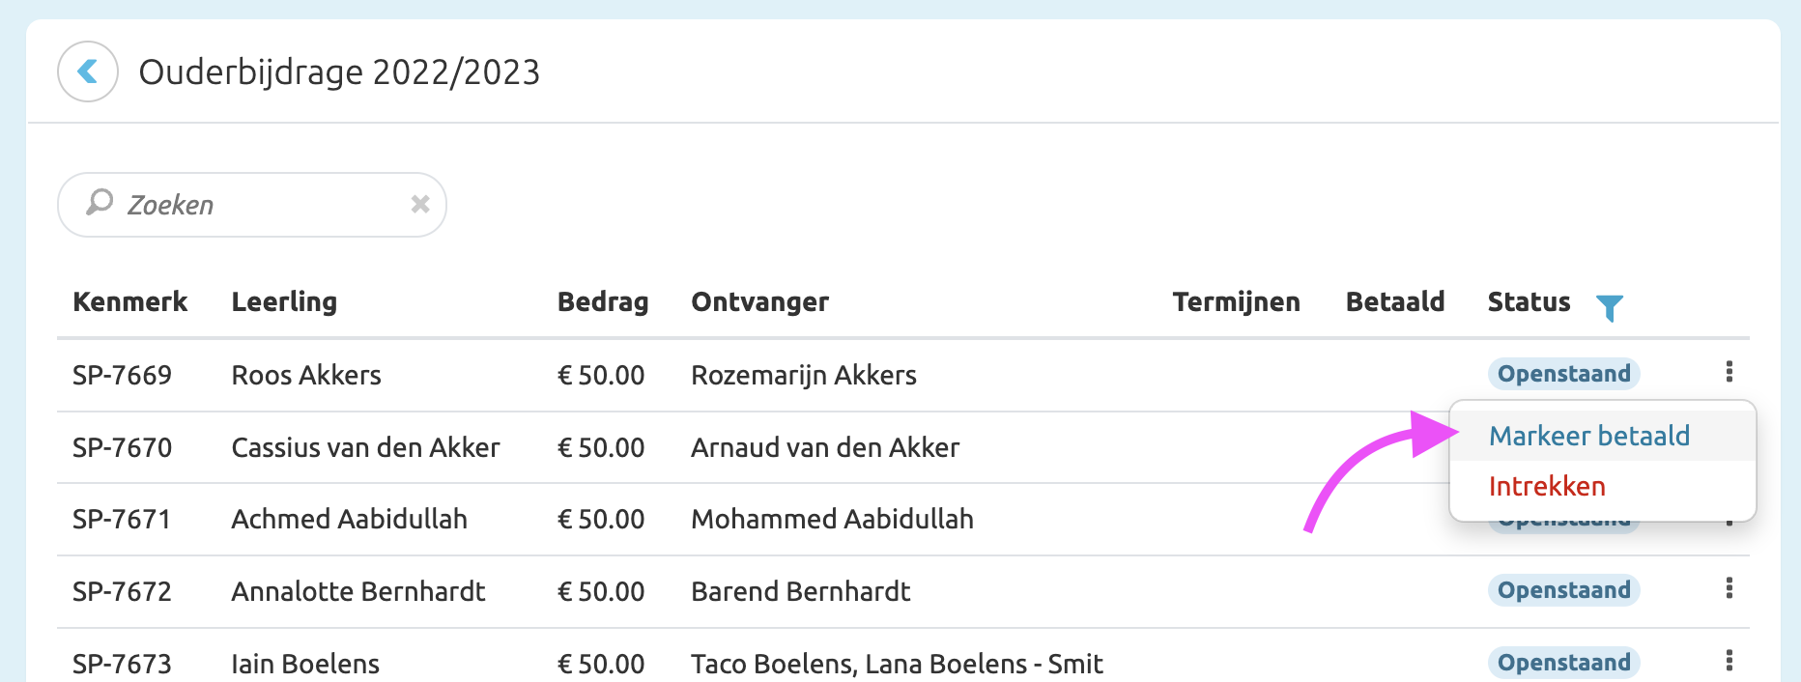This screenshot has height=682, width=1801.
Task: Select Markeer betaald from the context menu
Action: 1588,436
